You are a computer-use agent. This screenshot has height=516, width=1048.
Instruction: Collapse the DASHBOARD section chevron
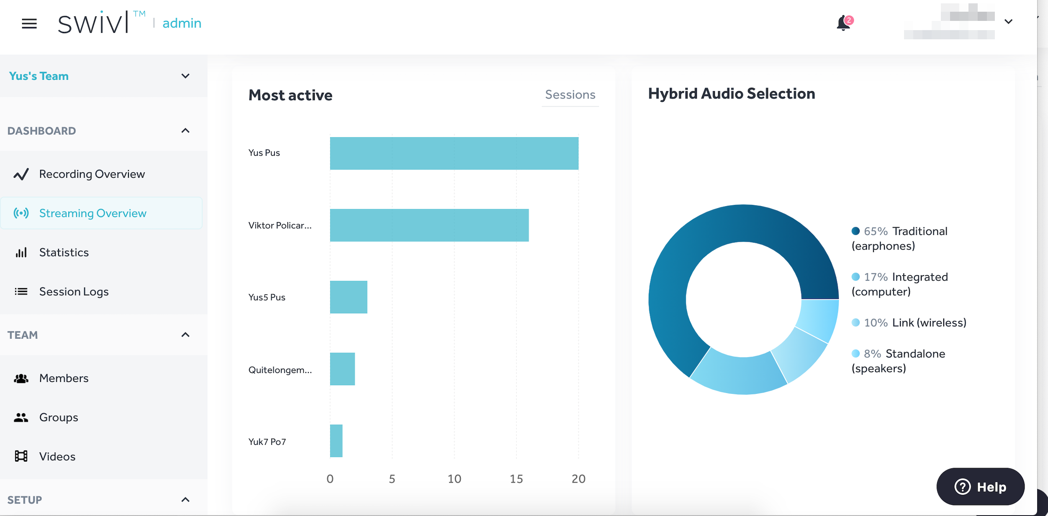185,131
